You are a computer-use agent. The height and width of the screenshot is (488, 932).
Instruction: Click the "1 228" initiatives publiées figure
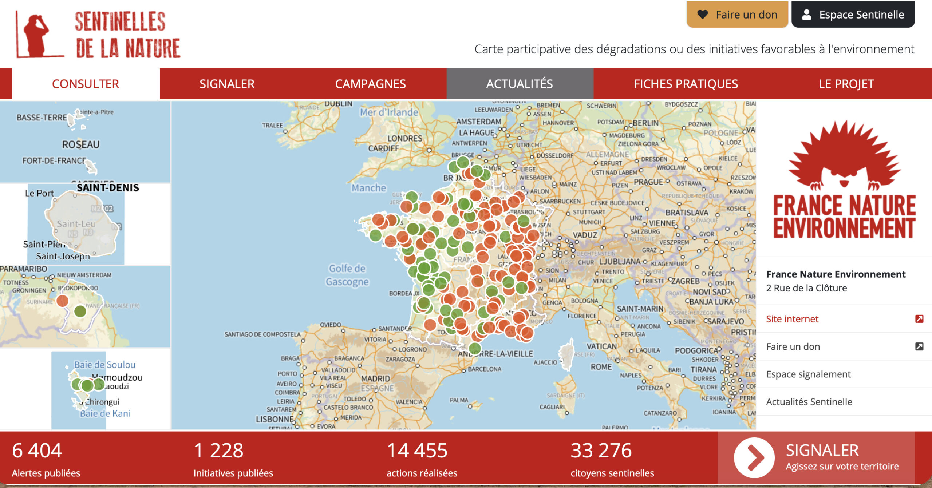click(218, 451)
